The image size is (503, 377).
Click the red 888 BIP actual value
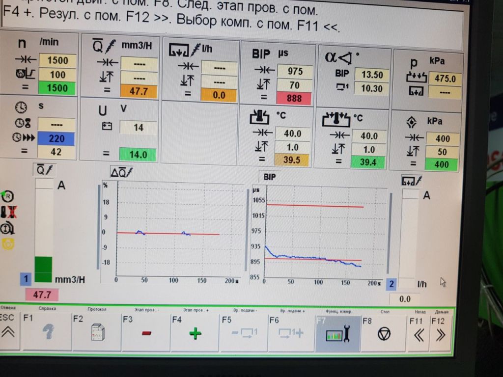[x=294, y=98]
